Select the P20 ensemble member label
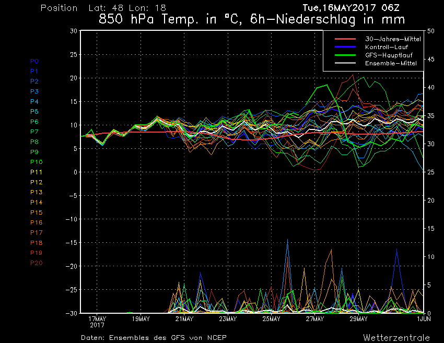This screenshot has height=343, width=444. (x=36, y=263)
